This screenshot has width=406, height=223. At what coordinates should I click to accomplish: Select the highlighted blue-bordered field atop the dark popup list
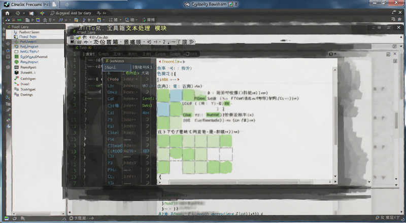tap(117, 67)
